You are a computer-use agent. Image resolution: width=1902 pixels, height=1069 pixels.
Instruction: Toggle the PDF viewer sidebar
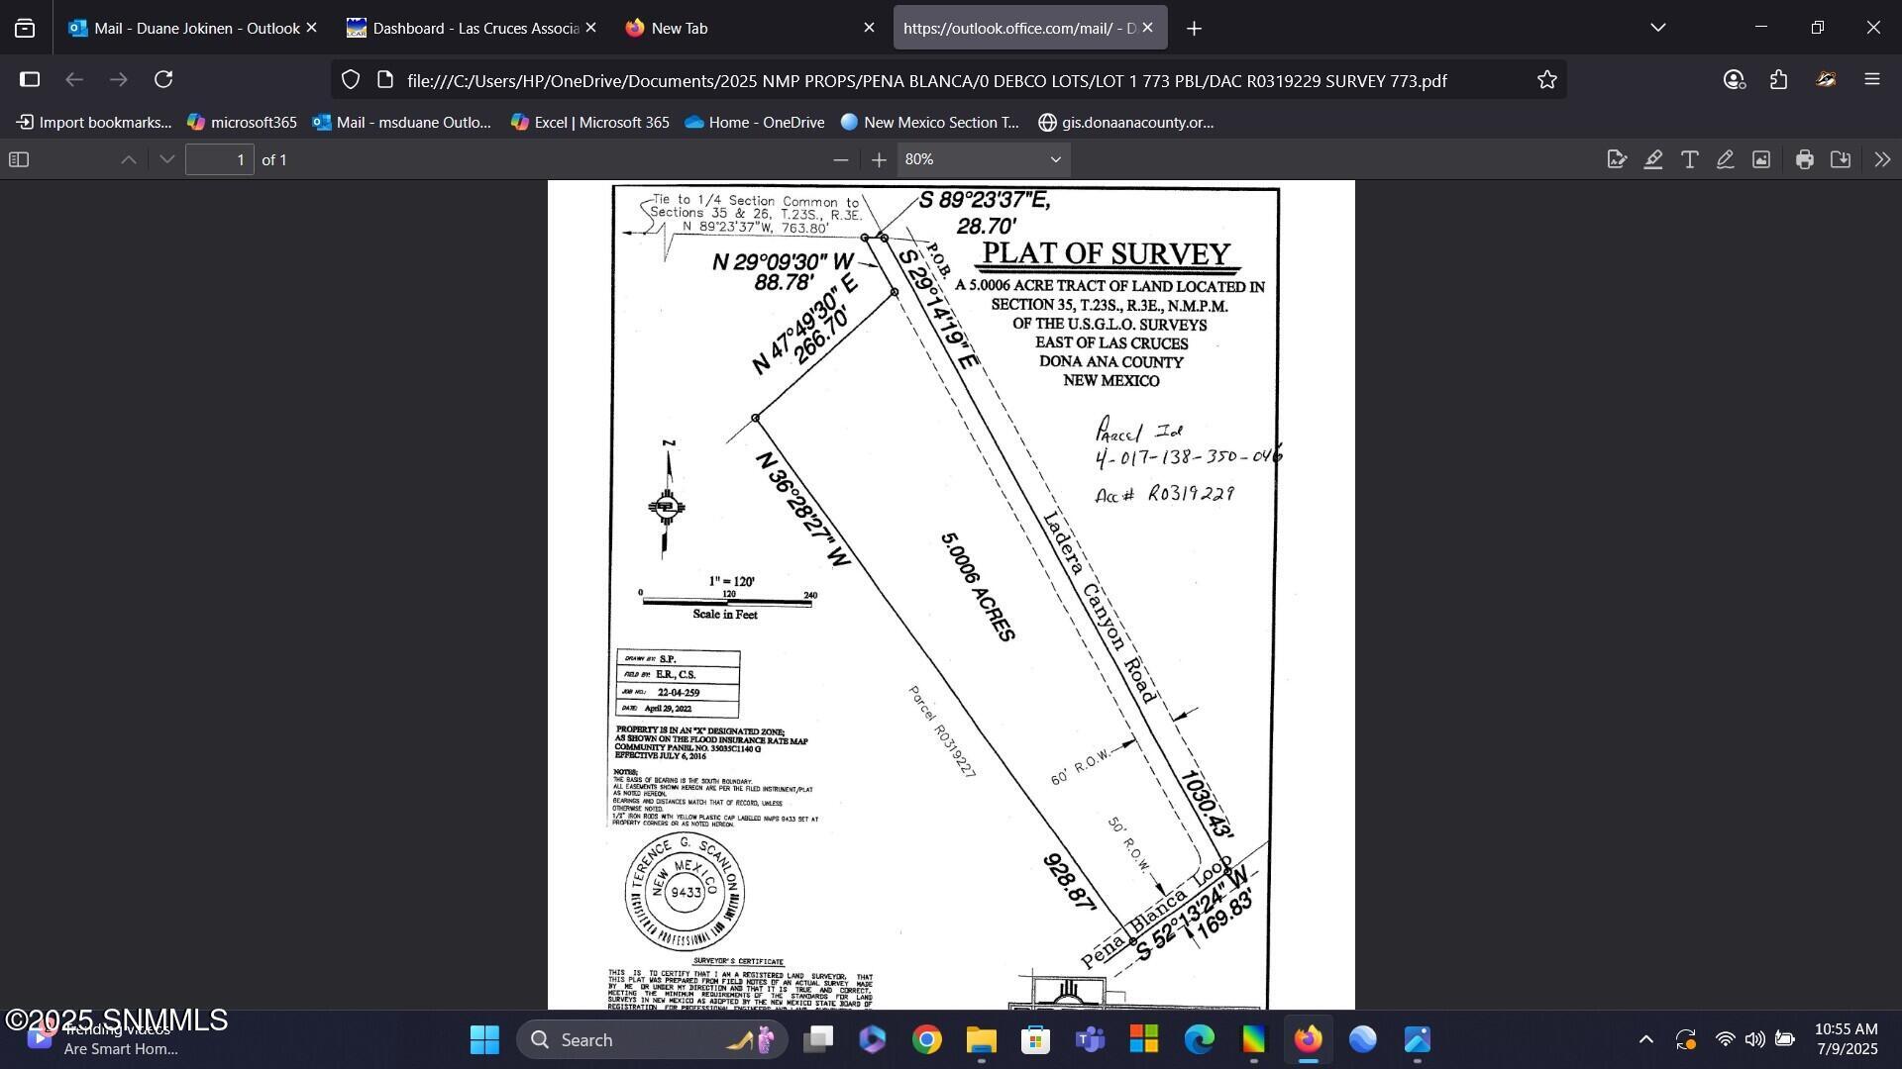[19, 159]
